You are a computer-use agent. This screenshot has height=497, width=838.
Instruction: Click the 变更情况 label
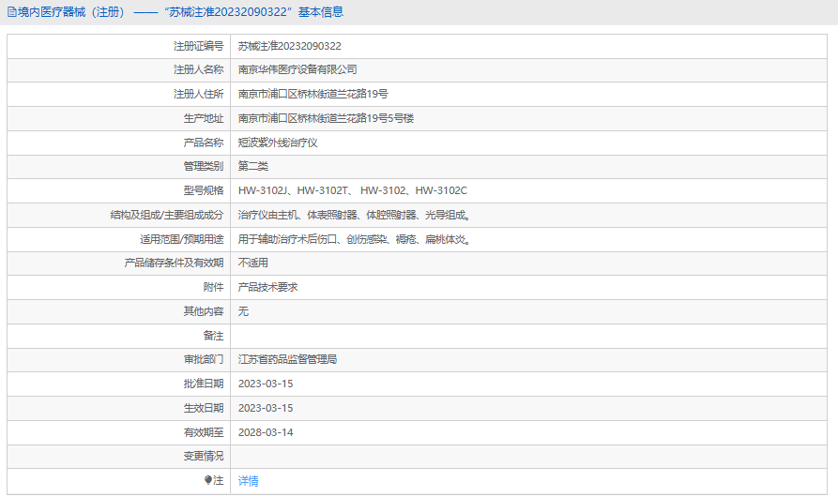coord(203,456)
